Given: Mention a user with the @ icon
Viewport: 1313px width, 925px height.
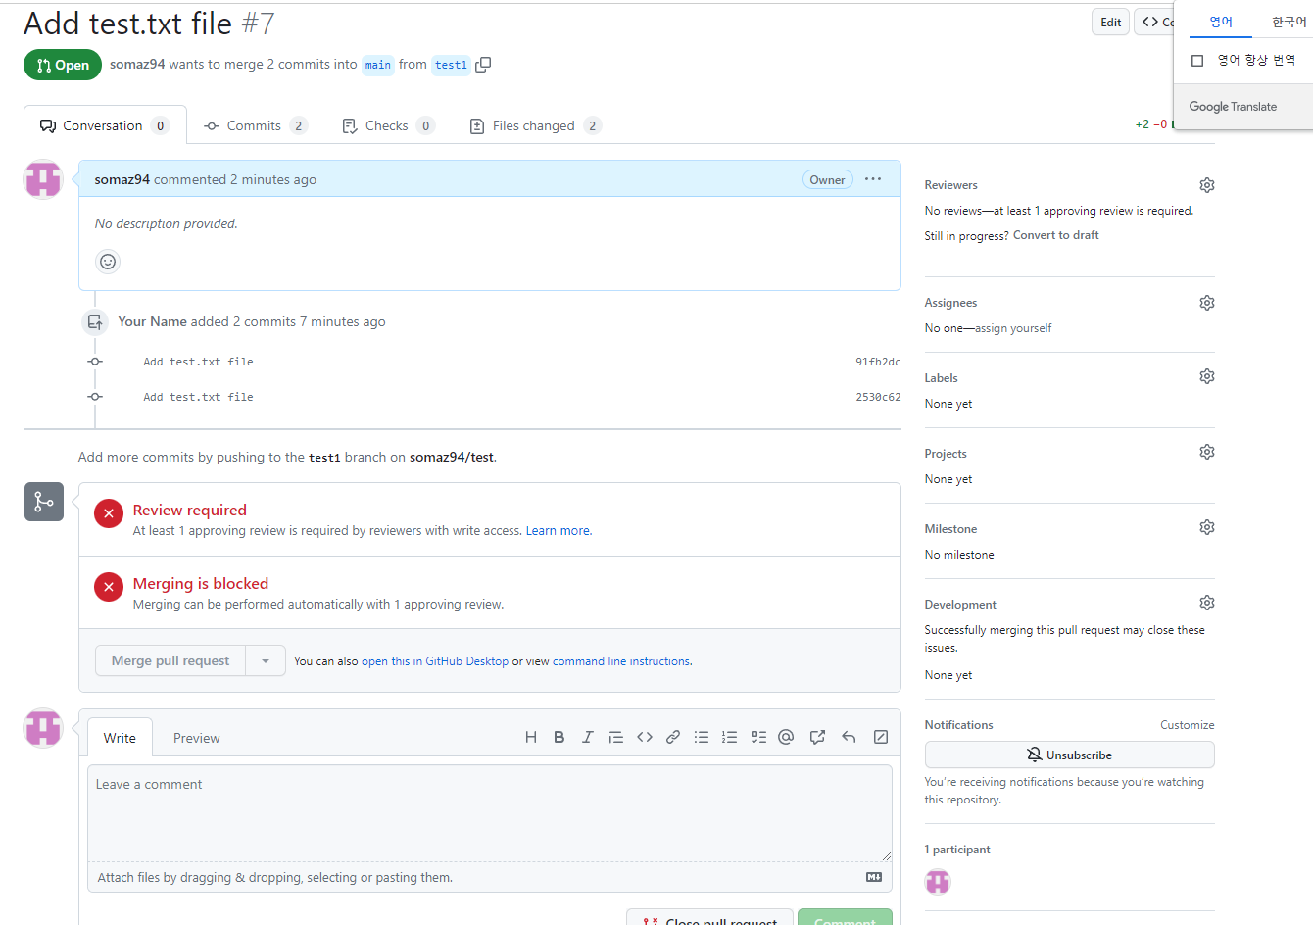Looking at the screenshot, I should [x=786, y=737].
